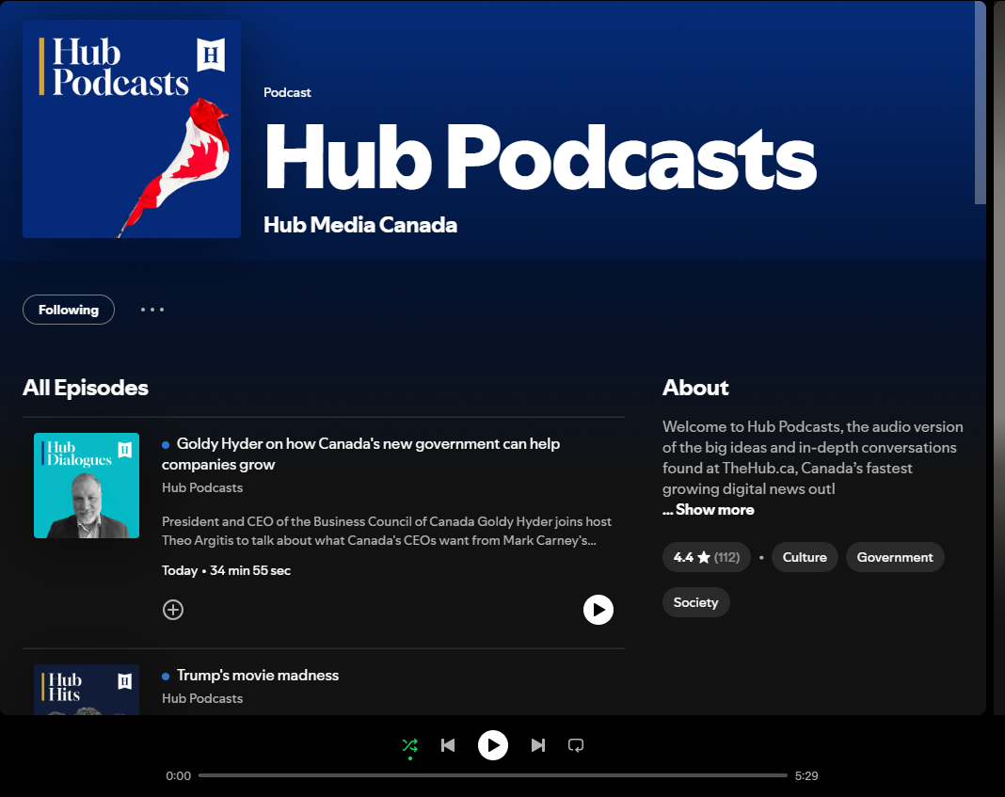1005x797 pixels.
Task: Click the 'Welcome to Hub Podcasts' description
Action: pyautogui.click(x=813, y=457)
